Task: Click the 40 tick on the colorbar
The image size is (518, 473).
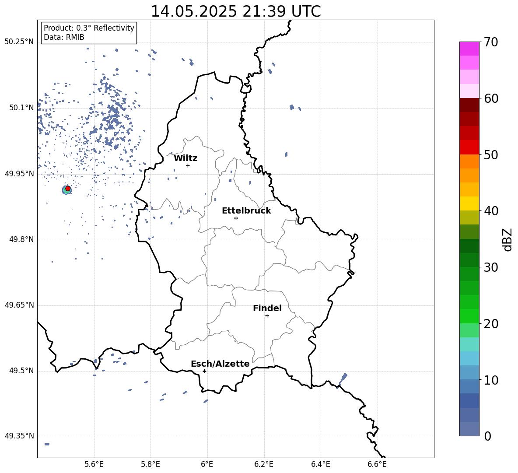Action: (491, 211)
